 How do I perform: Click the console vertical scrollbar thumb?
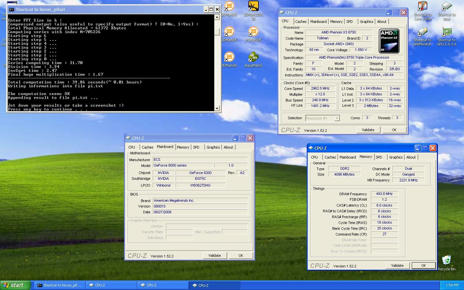(x=217, y=32)
